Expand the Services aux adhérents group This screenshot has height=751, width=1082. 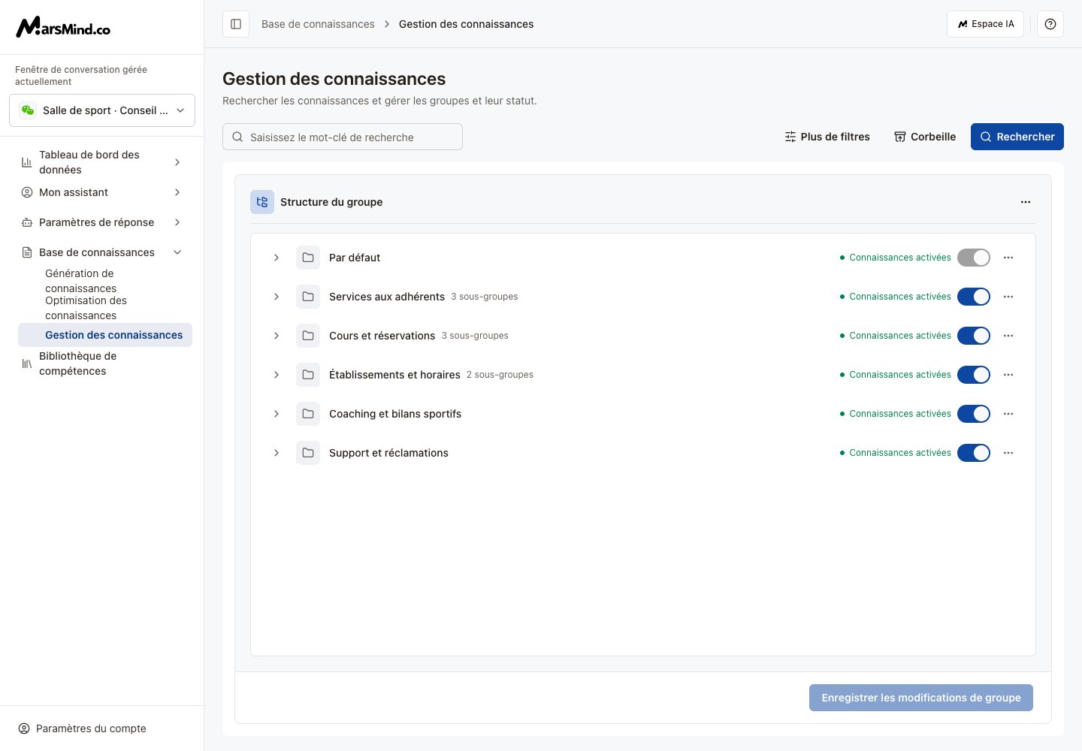pyautogui.click(x=277, y=297)
